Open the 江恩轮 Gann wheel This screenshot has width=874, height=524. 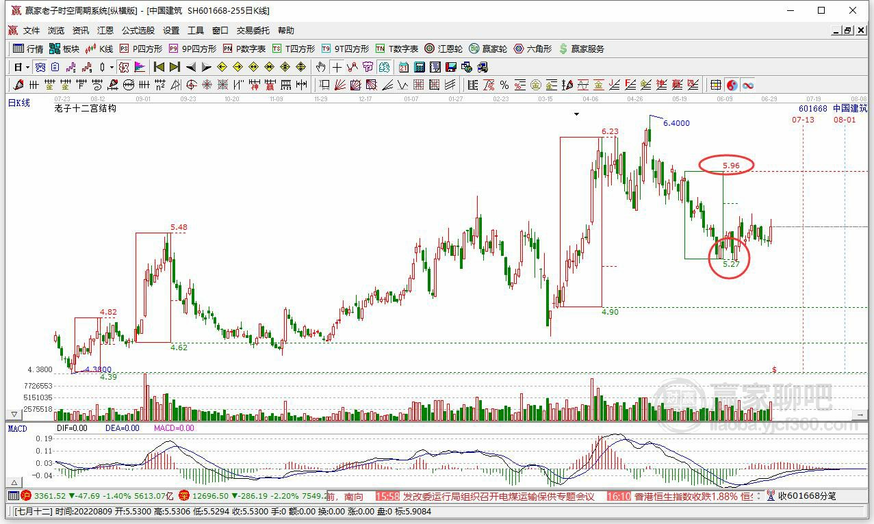[444, 49]
